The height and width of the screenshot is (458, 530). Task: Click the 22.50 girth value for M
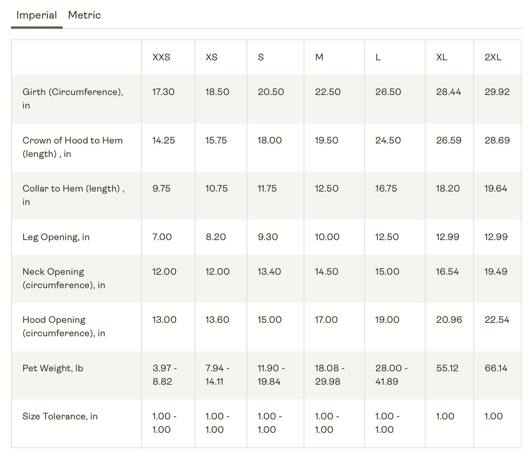pos(328,92)
